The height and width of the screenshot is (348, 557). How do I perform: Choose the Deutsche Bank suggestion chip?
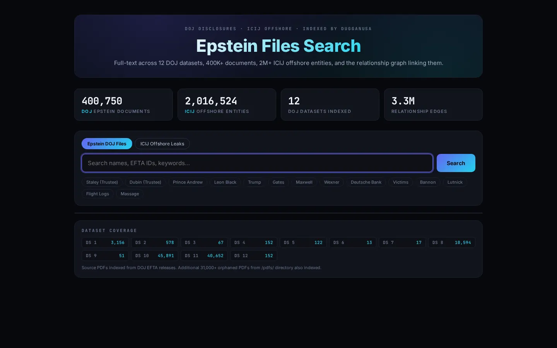click(366, 182)
